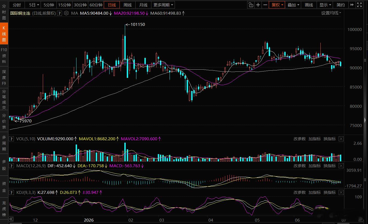Close the MACD indicator panel
368x224 pixels.
tap(341, 166)
